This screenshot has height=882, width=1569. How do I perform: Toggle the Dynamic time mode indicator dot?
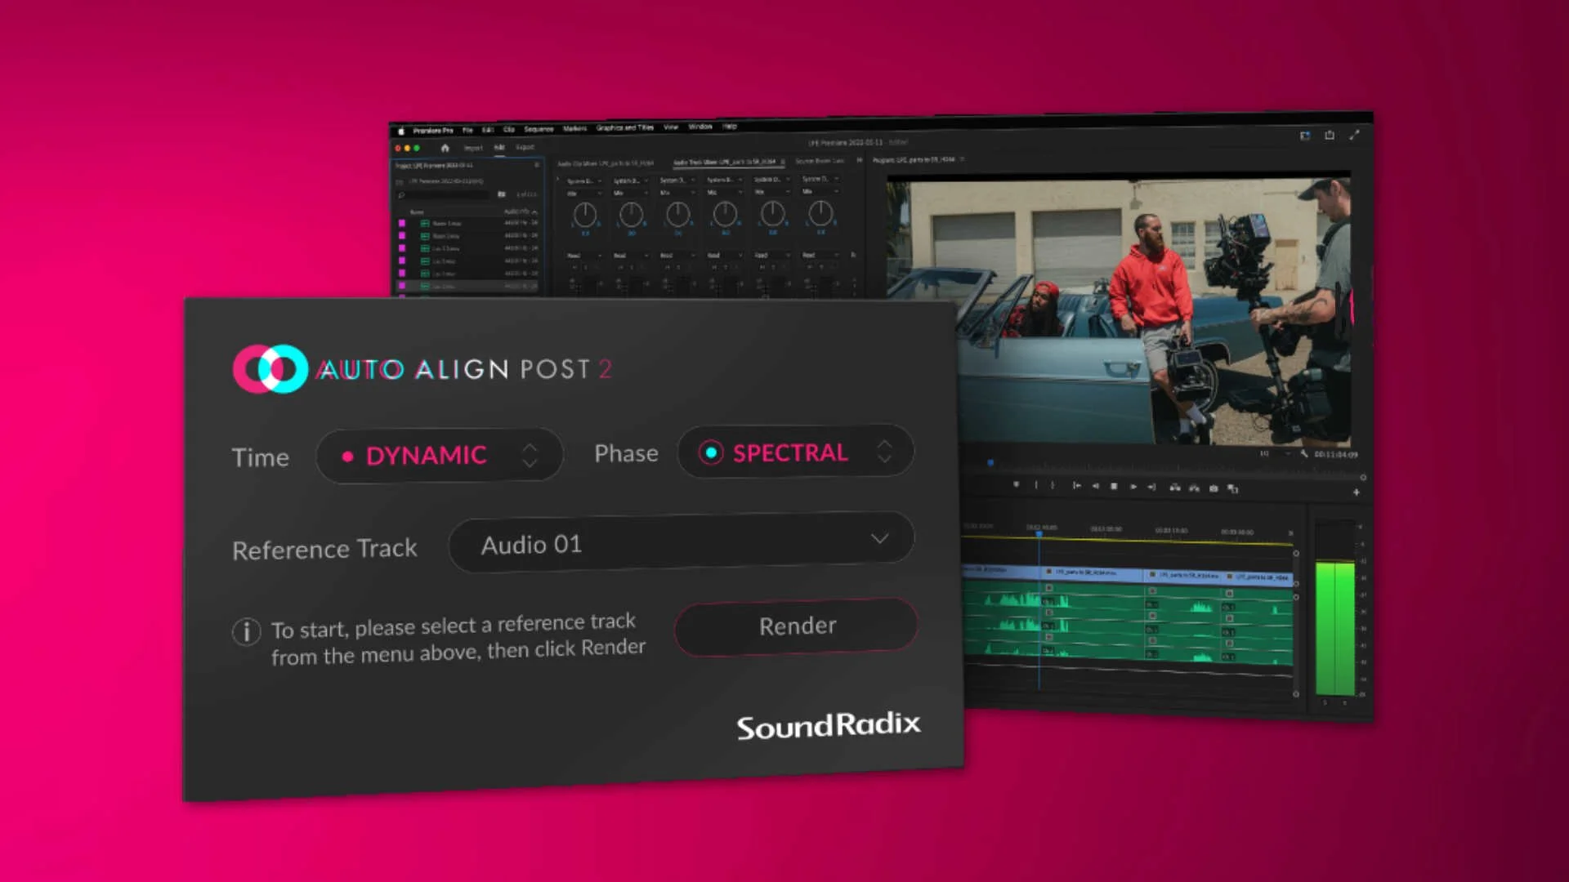pyautogui.click(x=347, y=457)
